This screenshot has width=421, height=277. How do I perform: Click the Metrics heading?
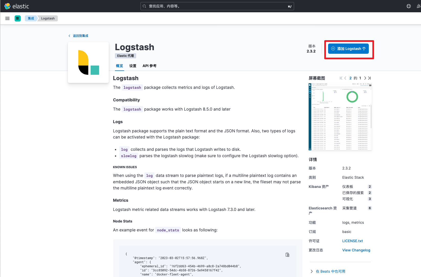click(121, 200)
